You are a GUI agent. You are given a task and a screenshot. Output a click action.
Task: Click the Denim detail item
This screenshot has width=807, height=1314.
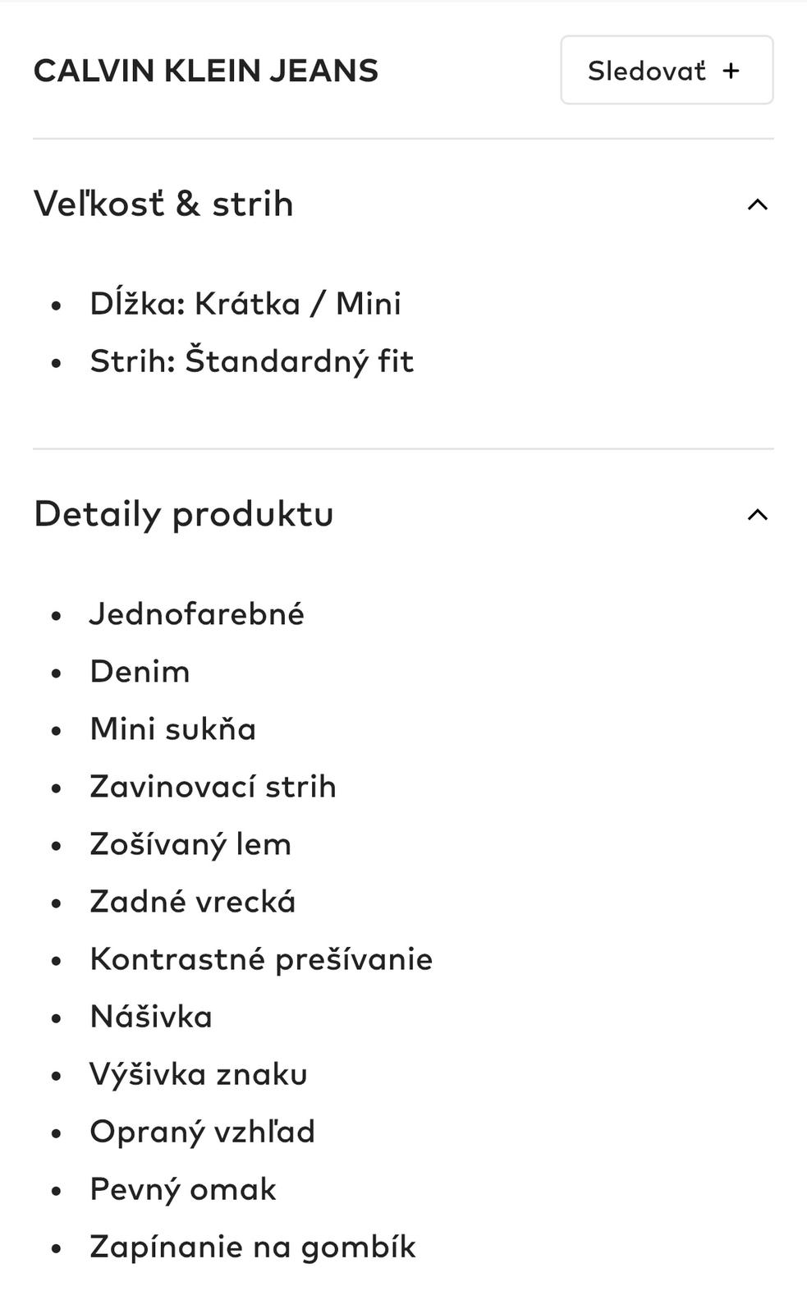click(x=140, y=672)
